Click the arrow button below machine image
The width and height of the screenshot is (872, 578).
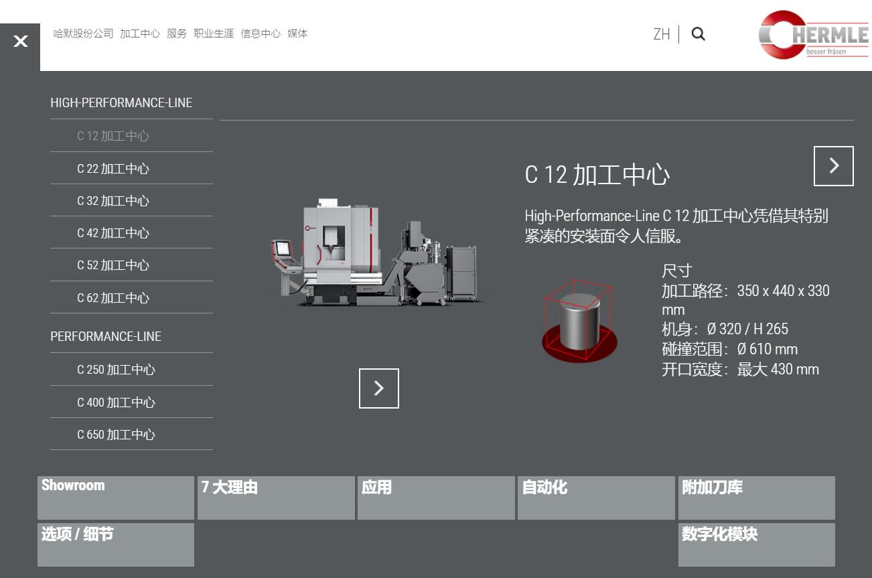(379, 388)
